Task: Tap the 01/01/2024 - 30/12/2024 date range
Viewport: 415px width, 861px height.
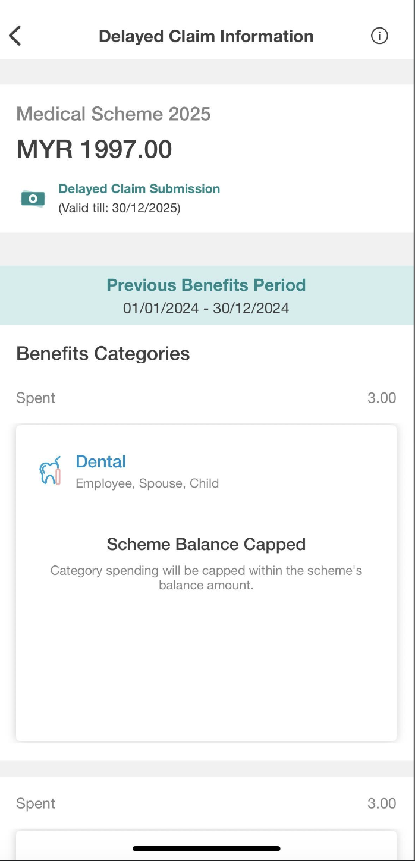Action: 206,308
